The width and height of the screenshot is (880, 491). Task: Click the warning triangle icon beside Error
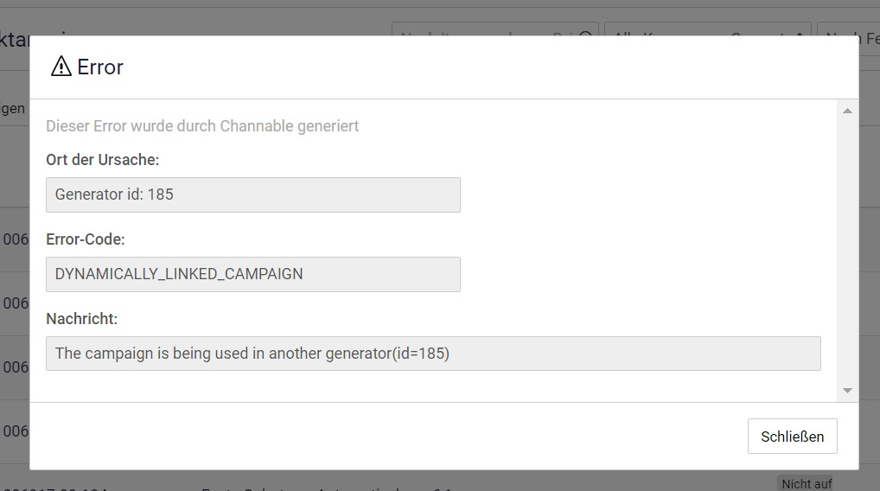(x=61, y=67)
